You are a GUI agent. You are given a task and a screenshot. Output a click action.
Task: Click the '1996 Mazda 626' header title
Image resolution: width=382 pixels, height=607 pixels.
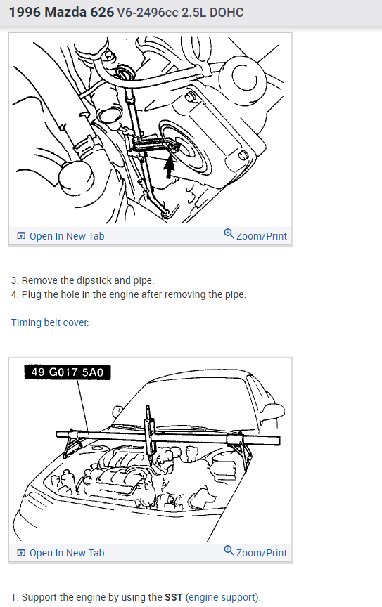[x=61, y=13]
